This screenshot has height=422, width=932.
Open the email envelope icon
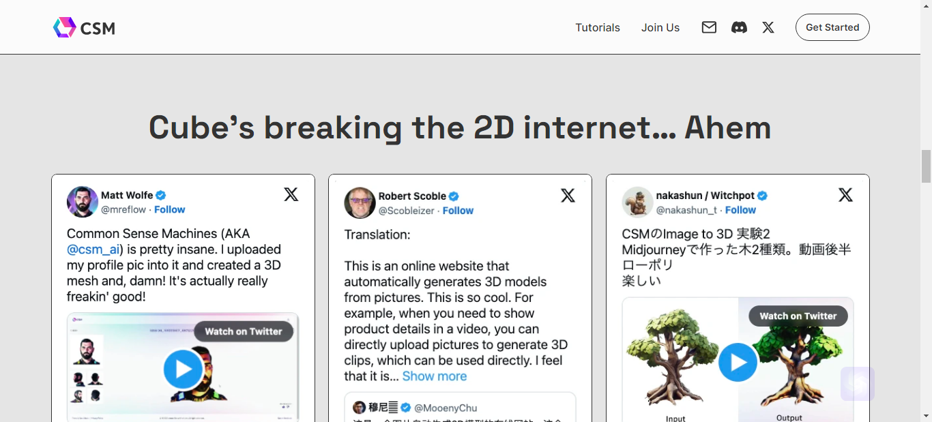pyautogui.click(x=709, y=27)
